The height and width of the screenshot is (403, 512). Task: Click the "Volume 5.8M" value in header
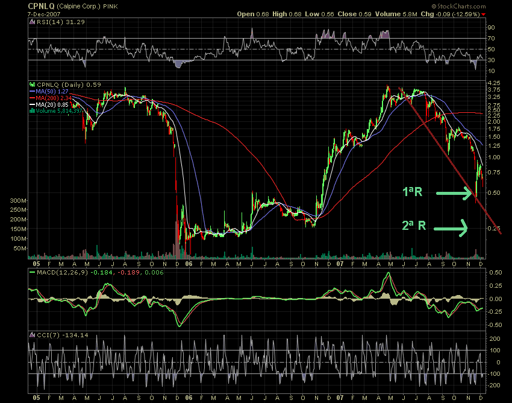(396, 14)
